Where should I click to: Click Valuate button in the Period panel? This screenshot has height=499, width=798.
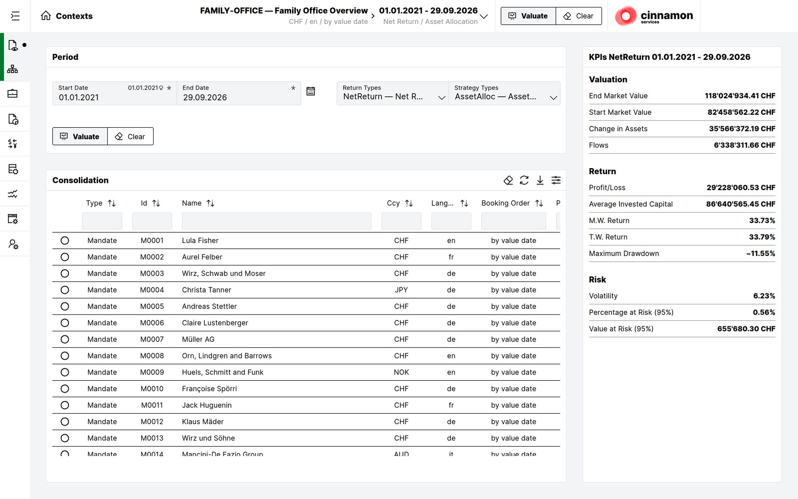point(80,136)
